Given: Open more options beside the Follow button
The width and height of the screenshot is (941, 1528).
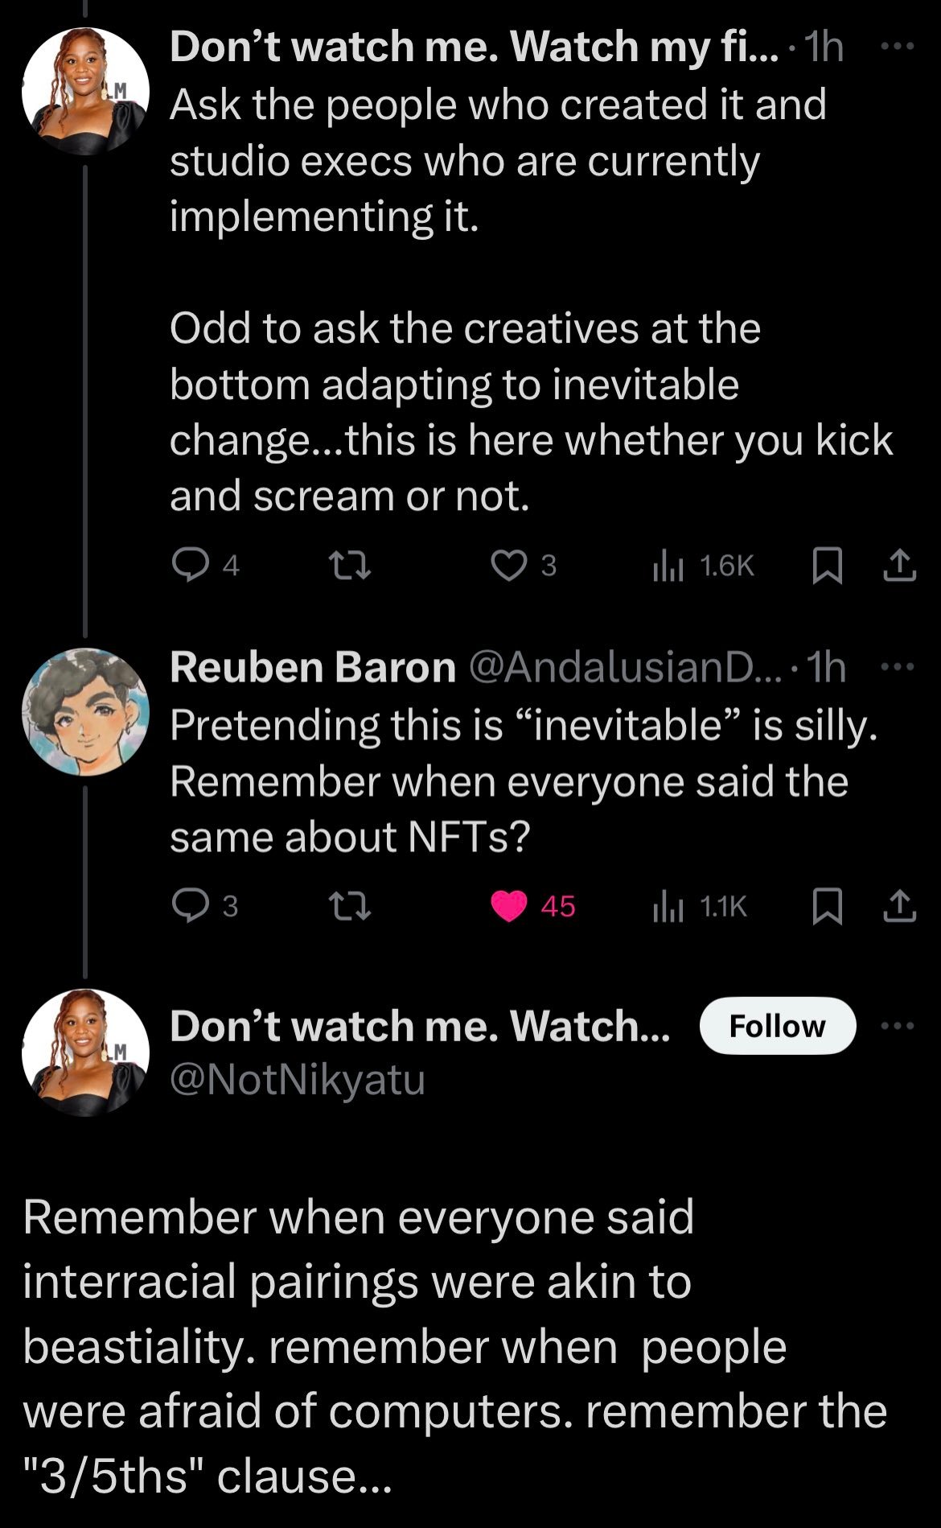Looking at the screenshot, I should [x=898, y=1026].
